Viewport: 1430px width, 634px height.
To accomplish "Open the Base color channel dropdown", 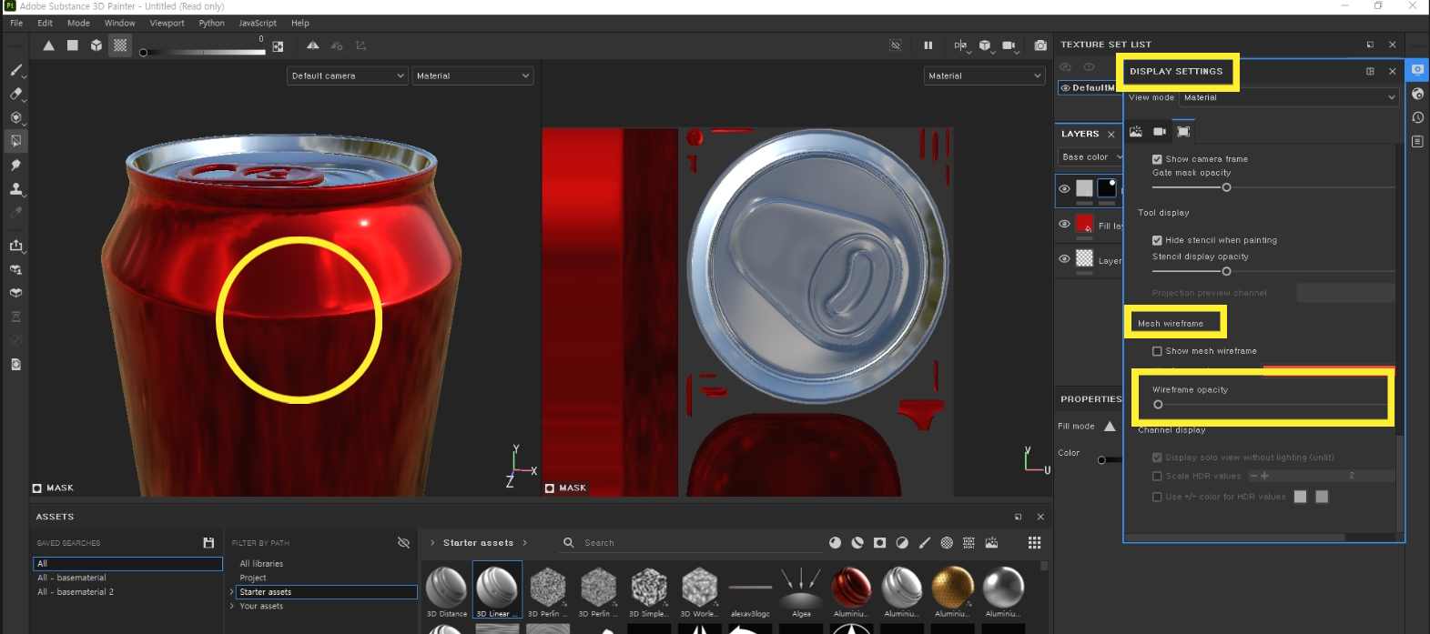I will pyautogui.click(x=1091, y=157).
